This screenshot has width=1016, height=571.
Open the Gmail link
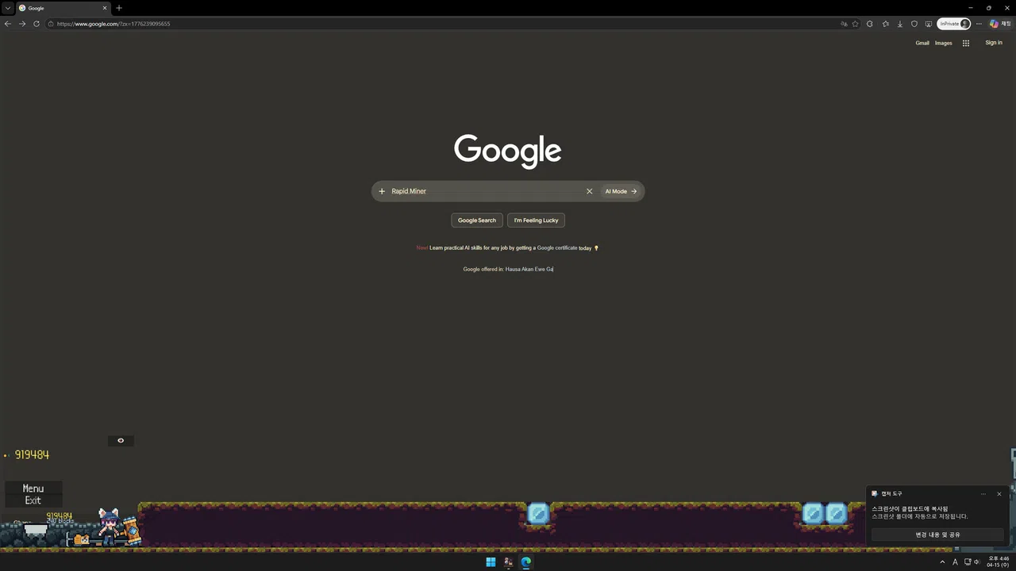[922, 43]
